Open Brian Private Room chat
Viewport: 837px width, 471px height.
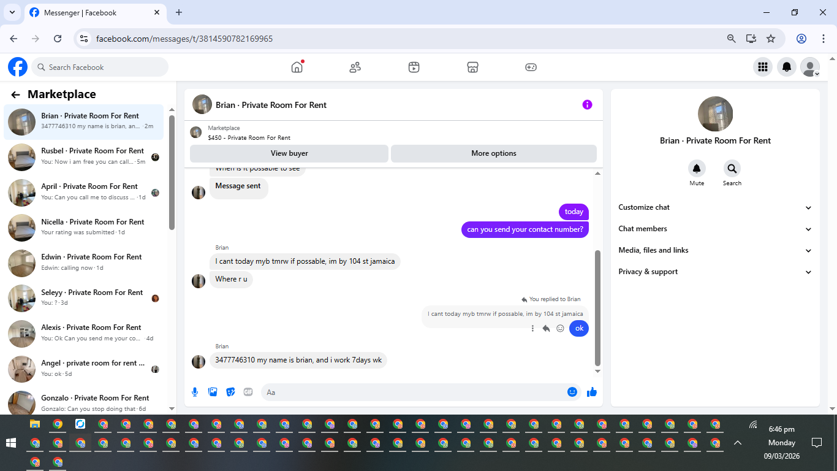[84, 122]
